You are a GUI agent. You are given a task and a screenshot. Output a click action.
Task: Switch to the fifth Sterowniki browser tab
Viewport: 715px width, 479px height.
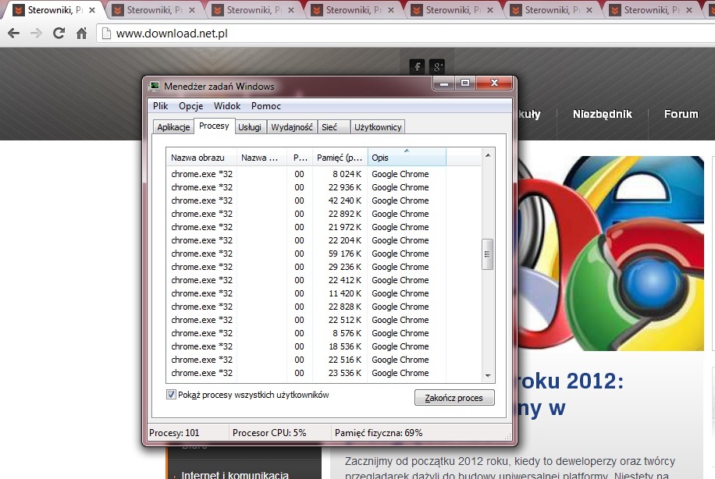tap(453, 10)
